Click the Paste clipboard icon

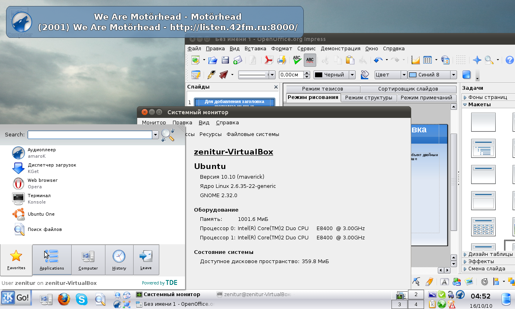point(350,60)
